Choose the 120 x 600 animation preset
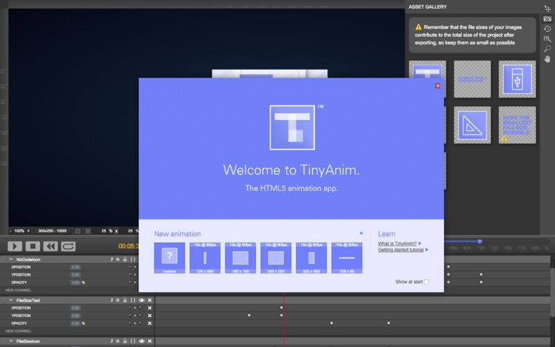This screenshot has height=347, width=555. pos(205,257)
